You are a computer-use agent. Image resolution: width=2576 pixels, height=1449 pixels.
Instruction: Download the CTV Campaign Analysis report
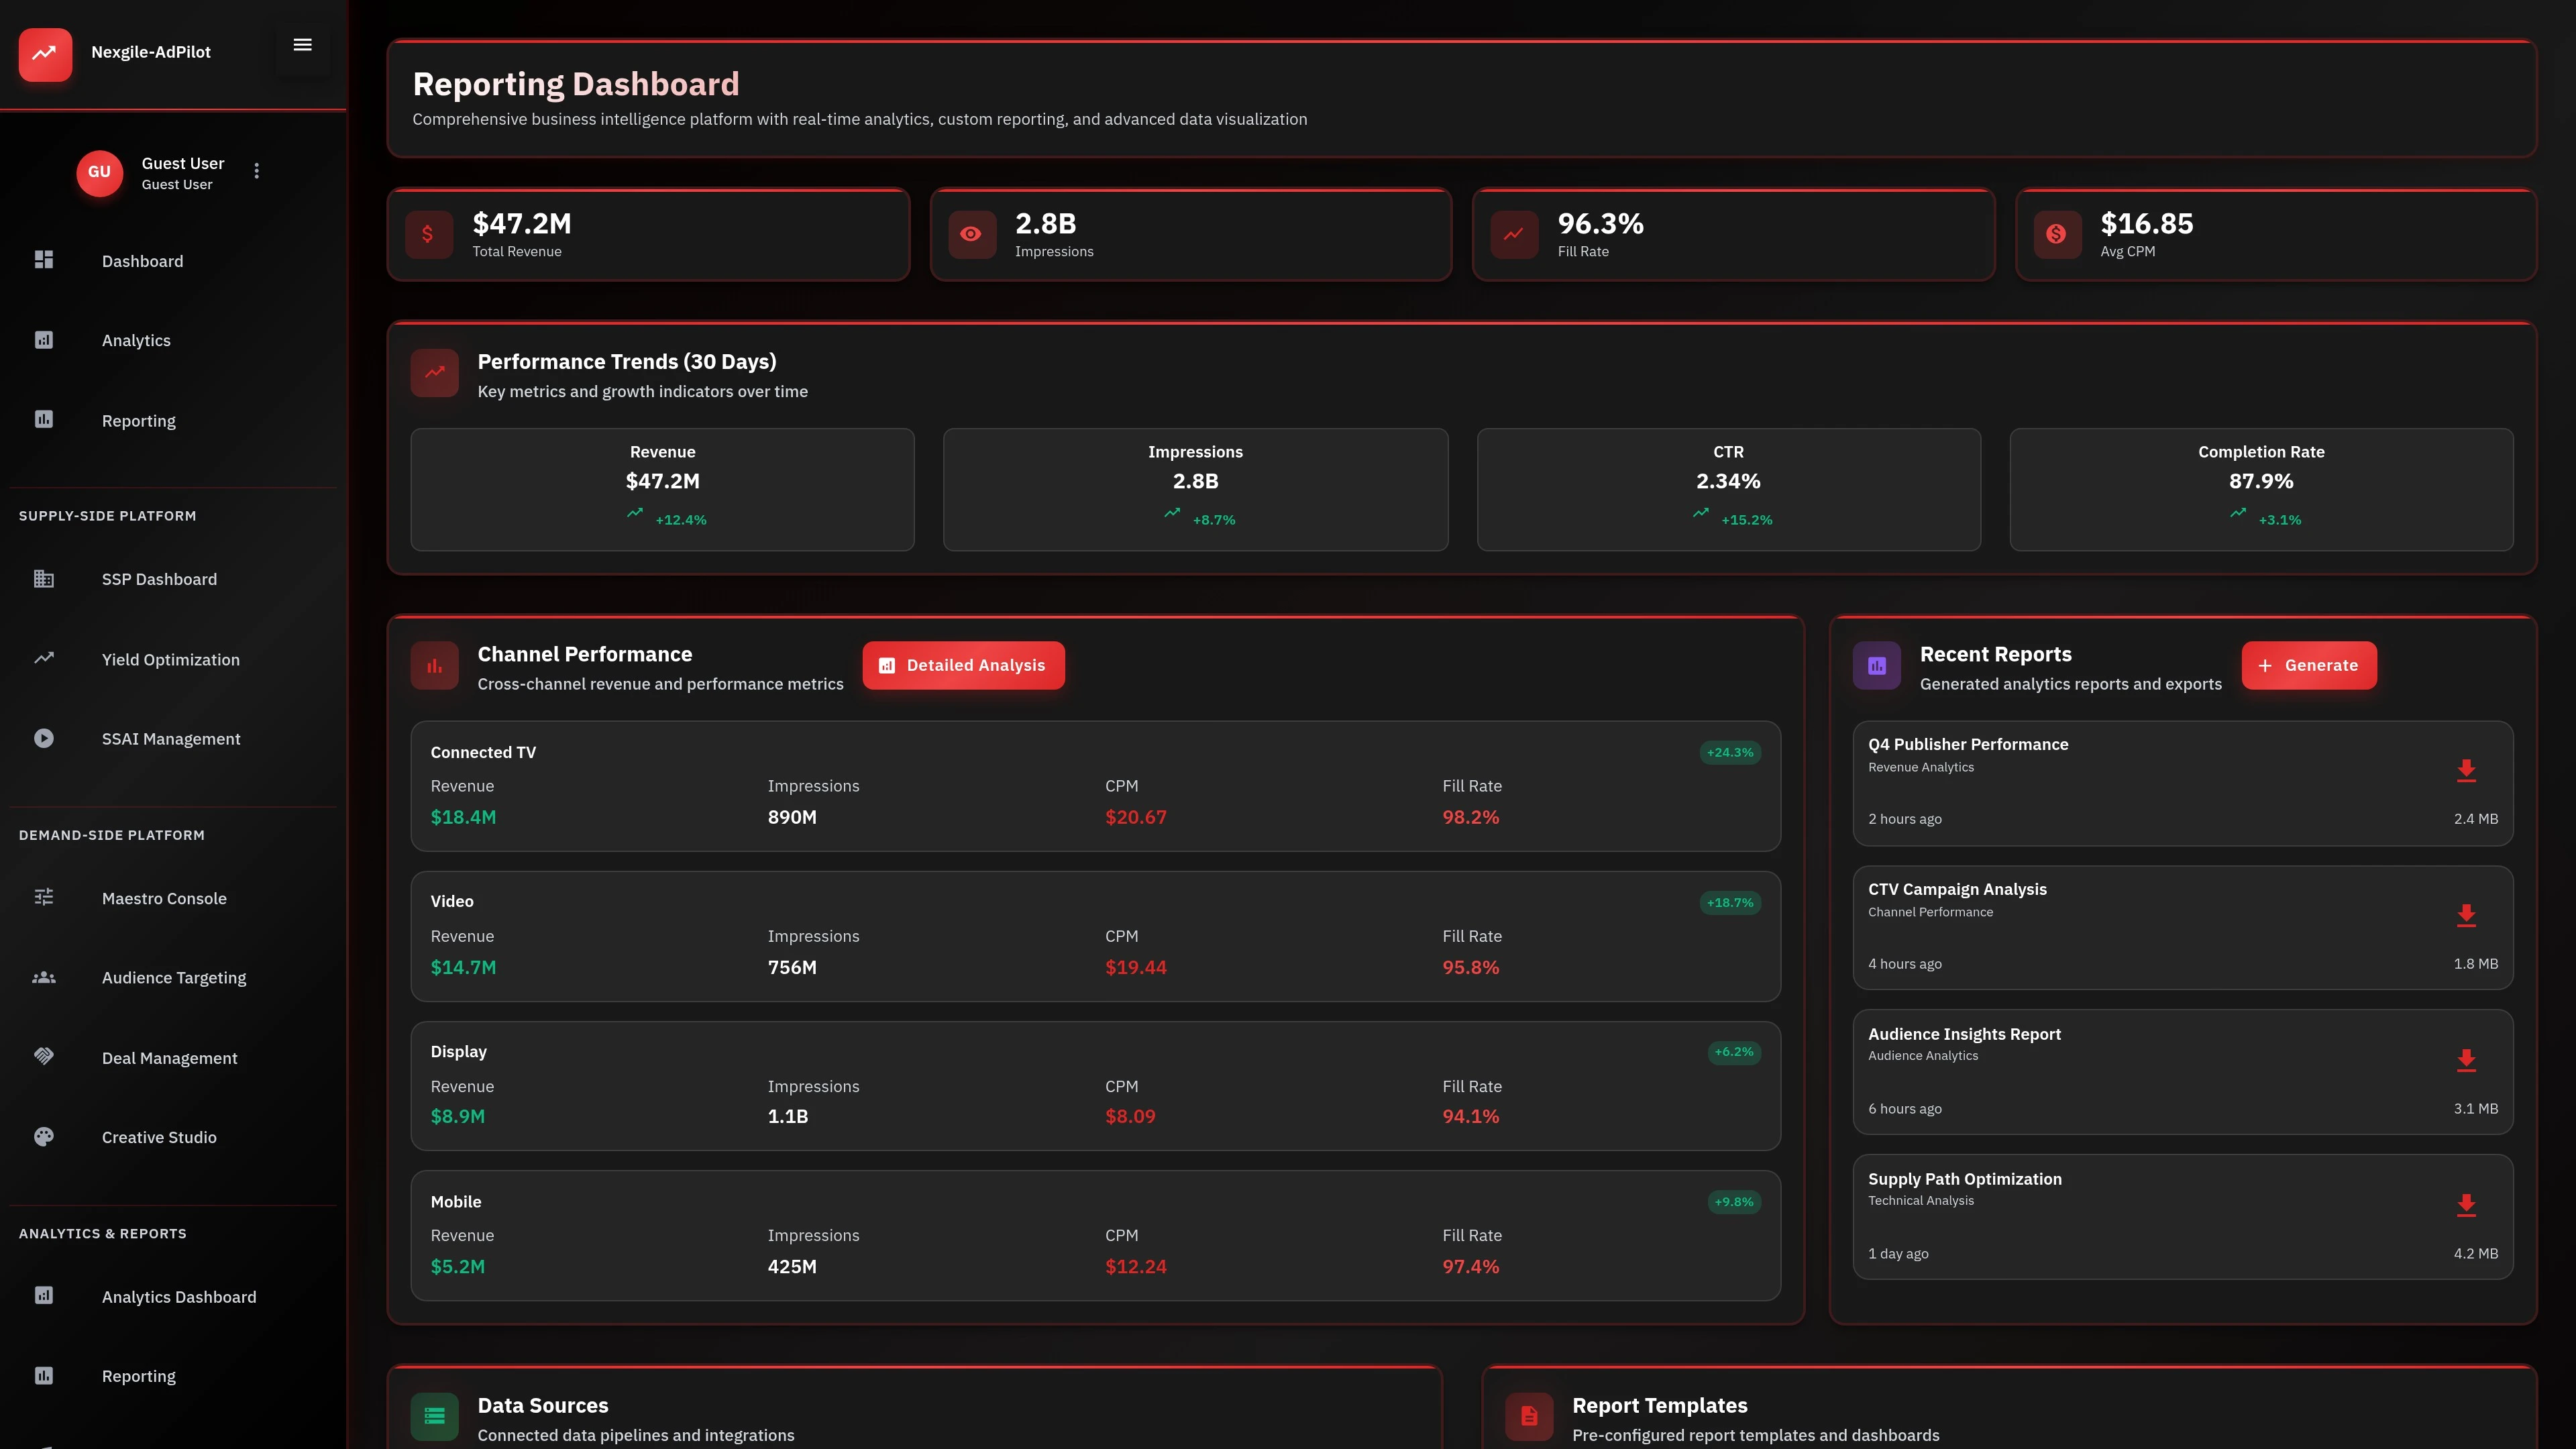pos(2467,915)
